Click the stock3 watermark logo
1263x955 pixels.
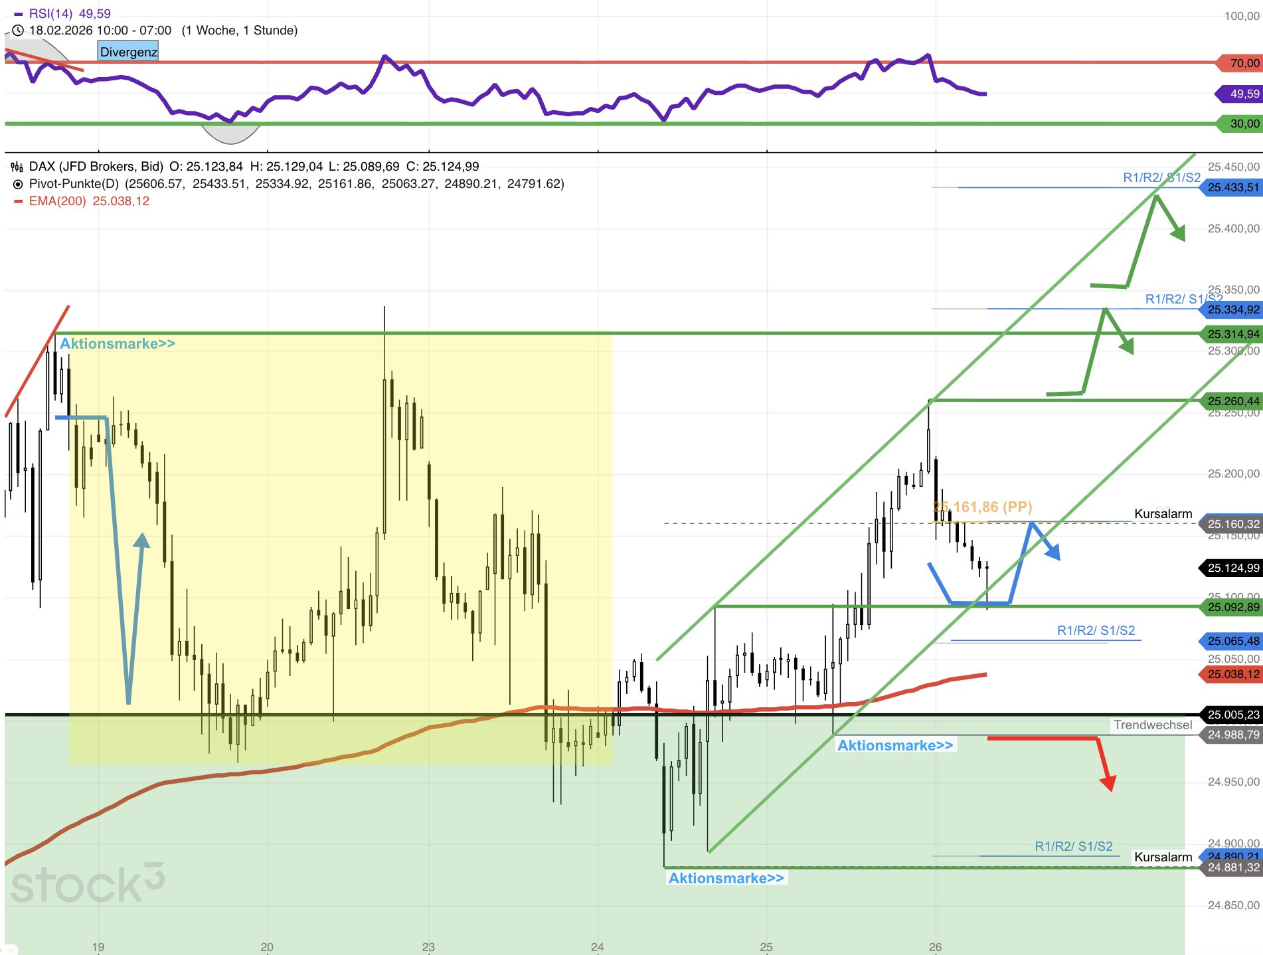(87, 884)
